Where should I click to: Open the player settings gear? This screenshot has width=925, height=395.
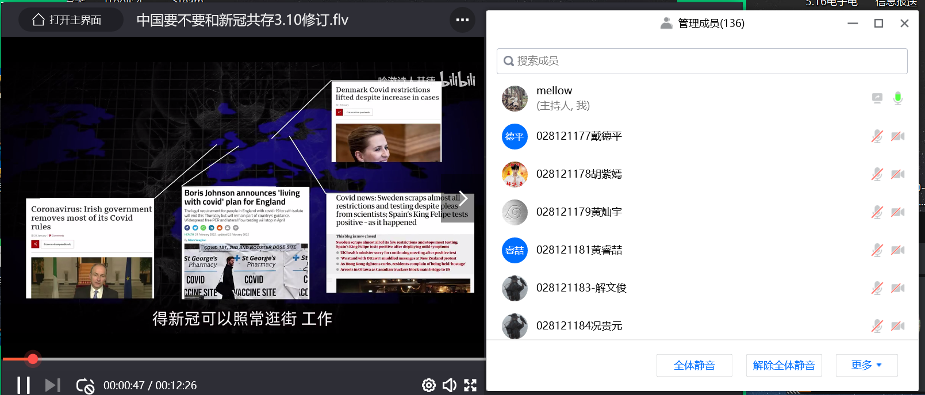pyautogui.click(x=428, y=385)
